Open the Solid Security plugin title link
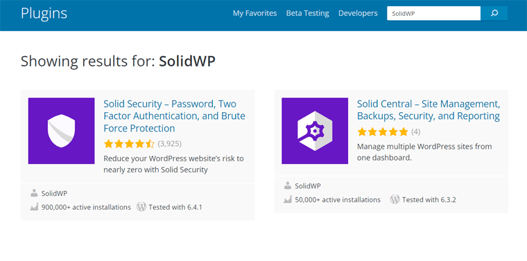Image resolution: width=527 pixels, height=261 pixels. click(175, 116)
